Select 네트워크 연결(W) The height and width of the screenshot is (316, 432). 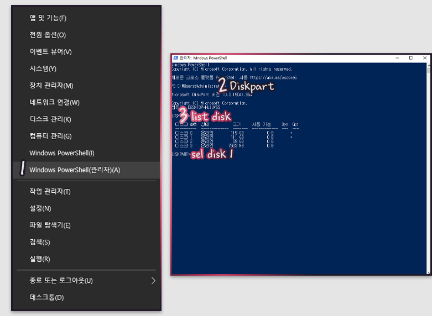click(86, 102)
